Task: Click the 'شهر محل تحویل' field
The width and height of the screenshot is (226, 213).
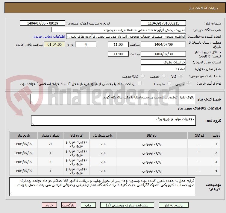Action: click(163, 69)
